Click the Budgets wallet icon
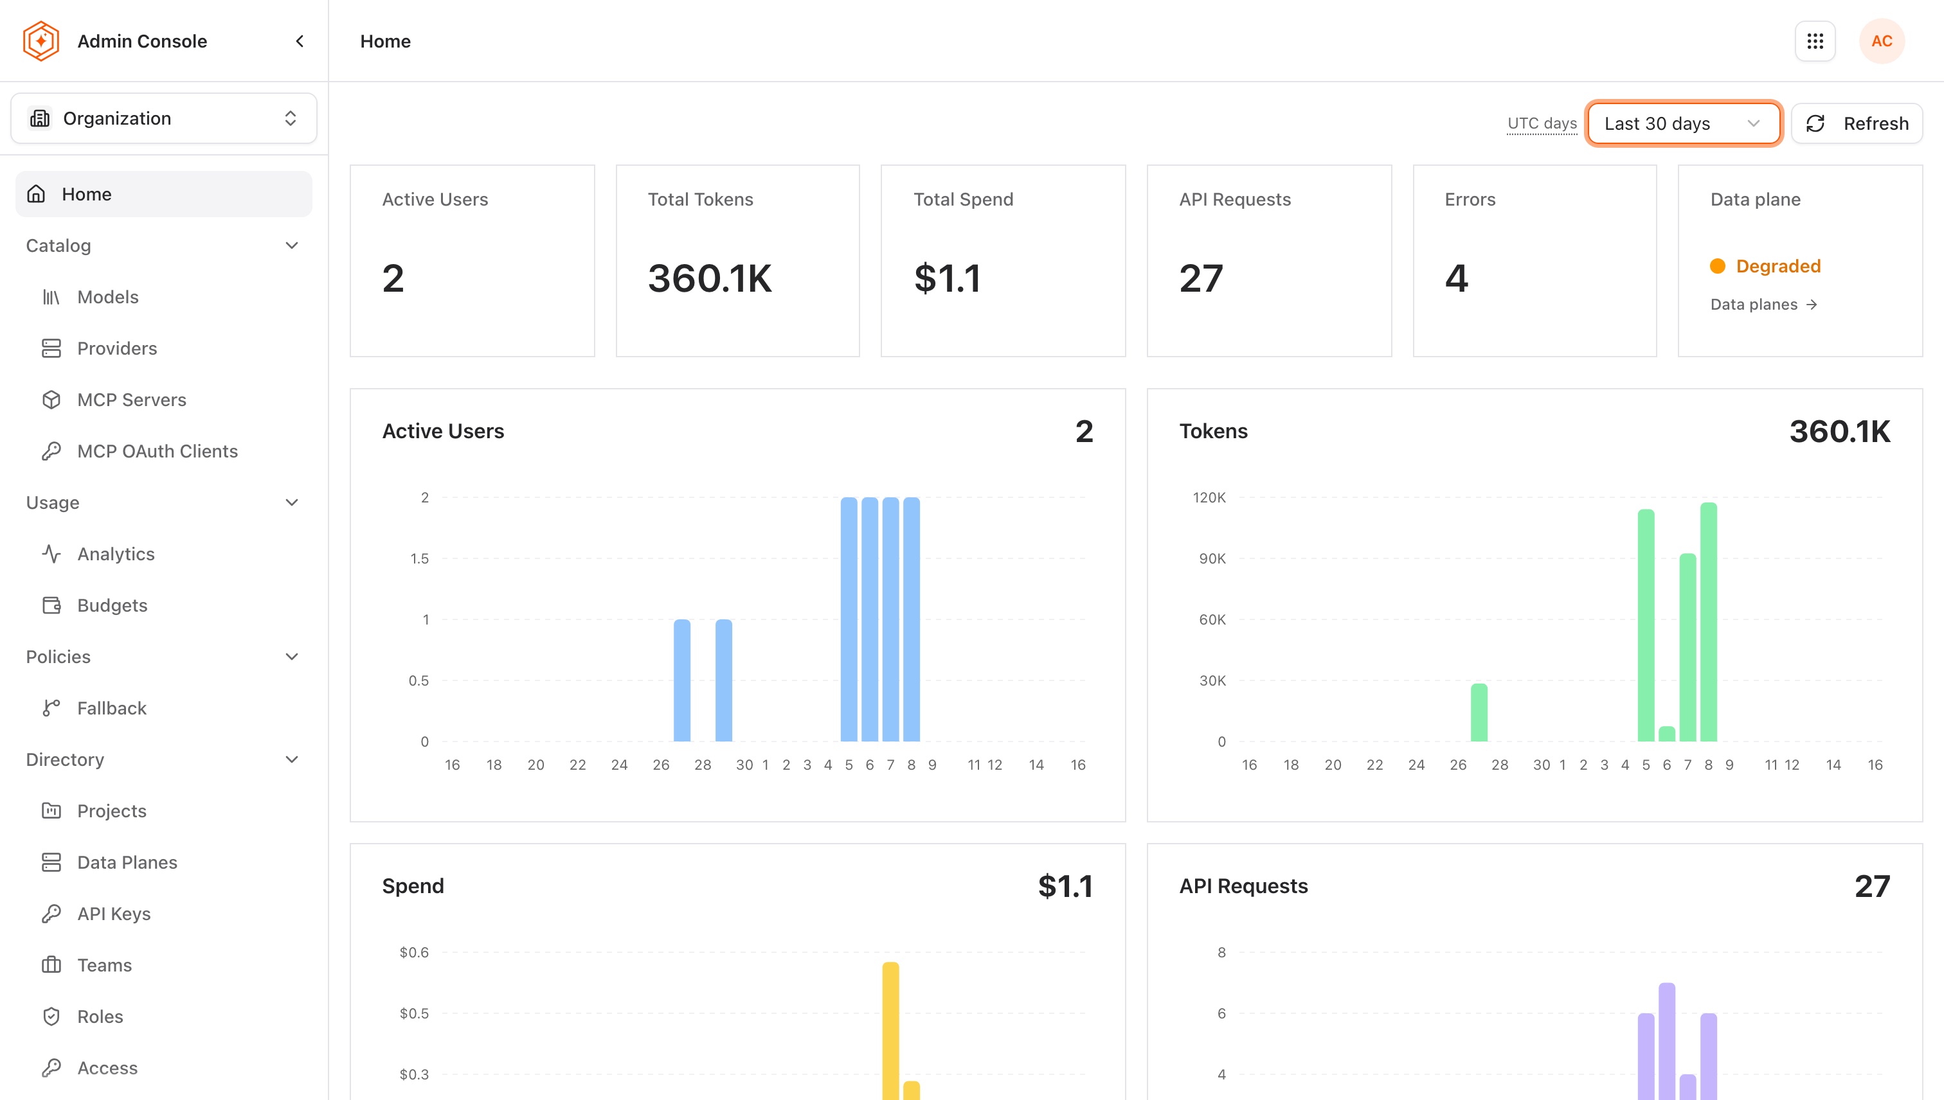This screenshot has width=1944, height=1100. pyautogui.click(x=51, y=605)
